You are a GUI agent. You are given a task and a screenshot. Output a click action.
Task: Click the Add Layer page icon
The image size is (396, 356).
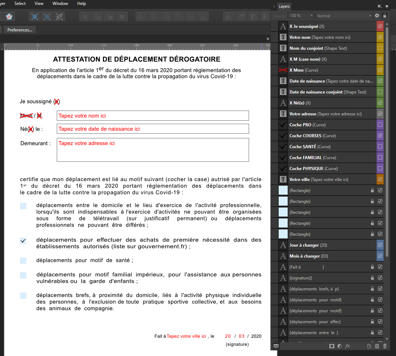coord(369,346)
